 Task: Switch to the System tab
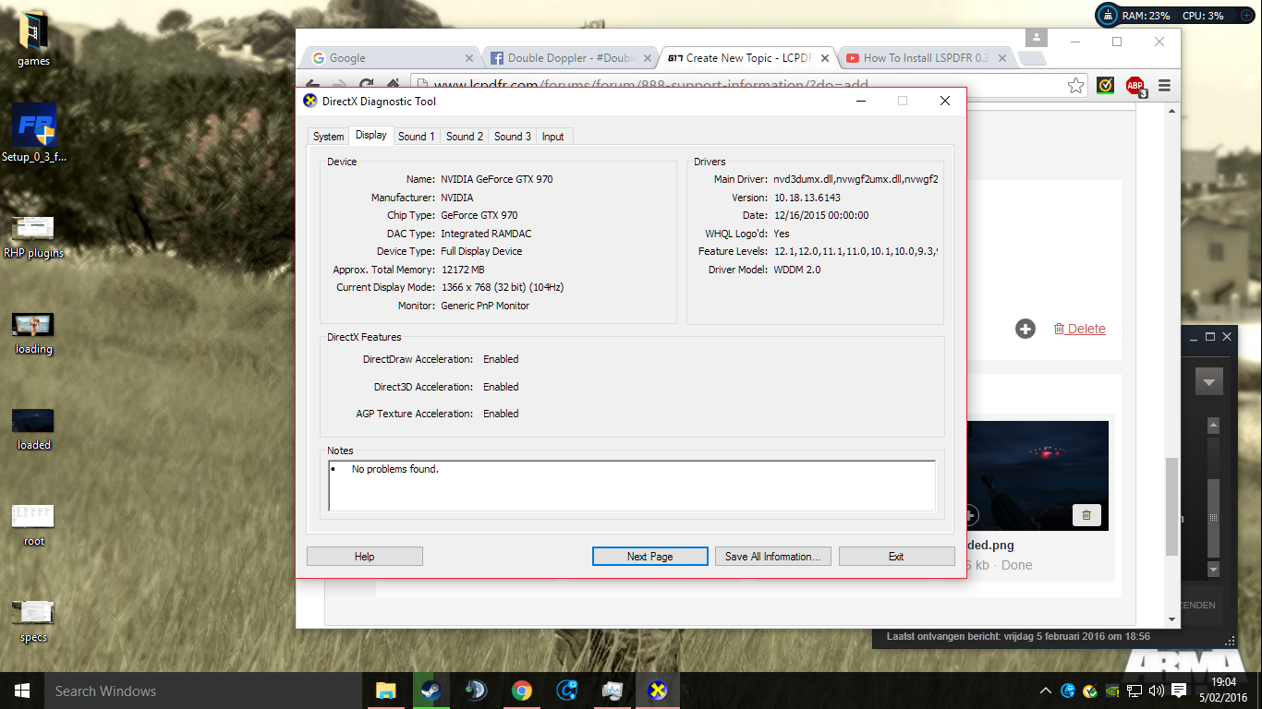click(x=328, y=137)
